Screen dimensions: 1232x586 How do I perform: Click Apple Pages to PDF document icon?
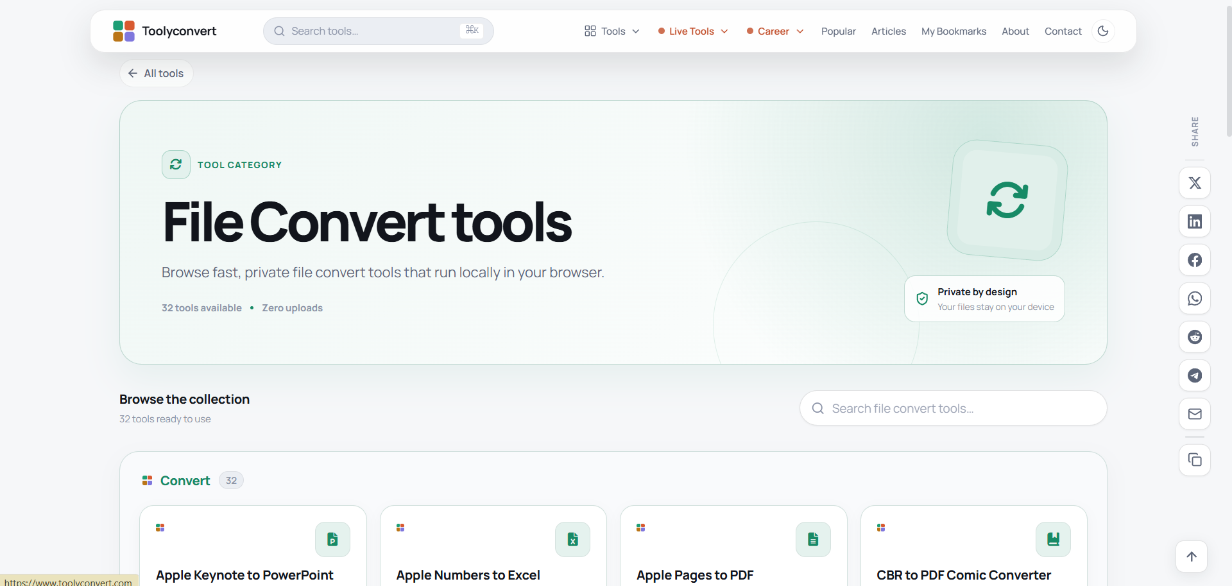pyautogui.click(x=813, y=539)
